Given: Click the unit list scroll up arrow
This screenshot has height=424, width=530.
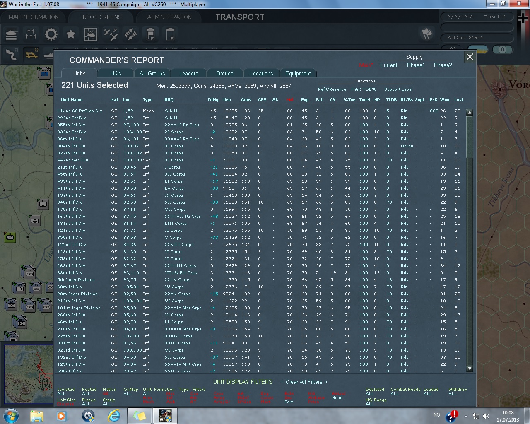Looking at the screenshot, I should click(470, 112).
